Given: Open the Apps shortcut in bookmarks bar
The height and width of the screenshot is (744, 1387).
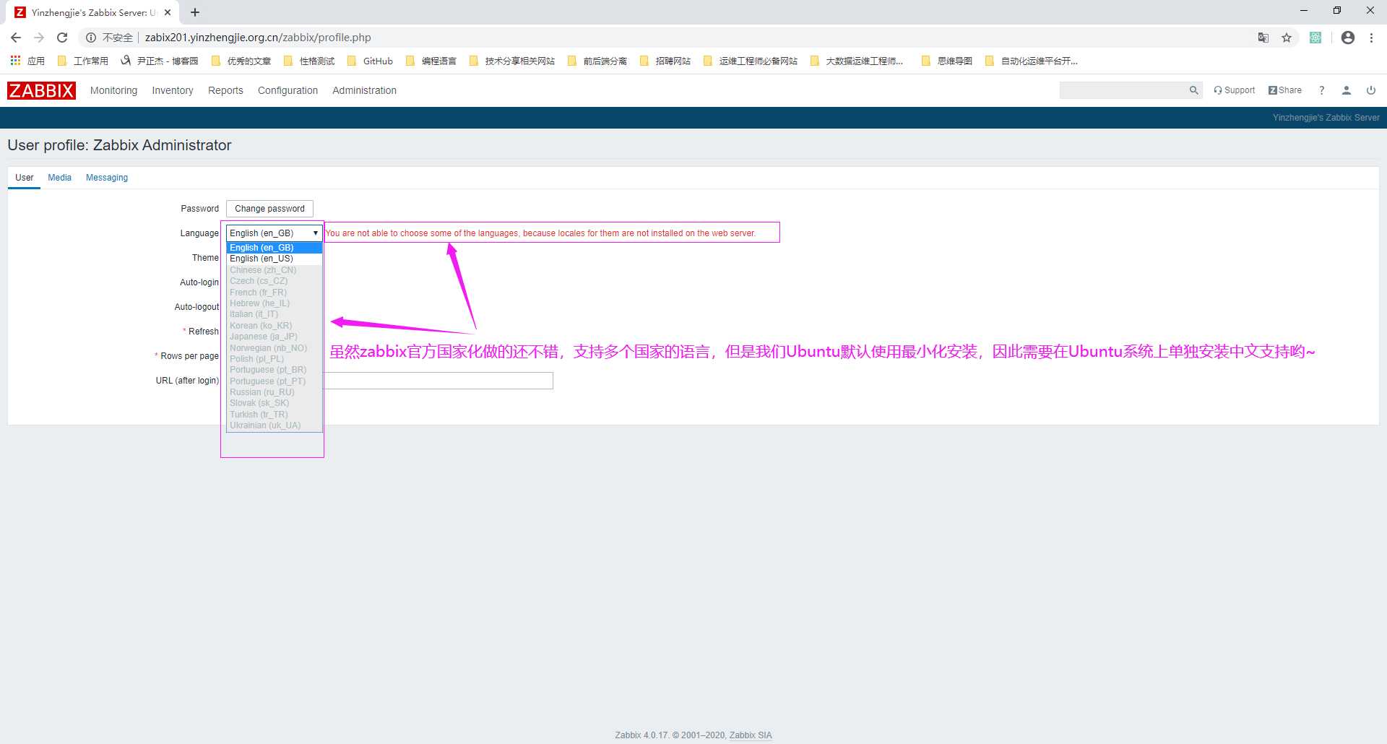Looking at the screenshot, I should [27, 61].
